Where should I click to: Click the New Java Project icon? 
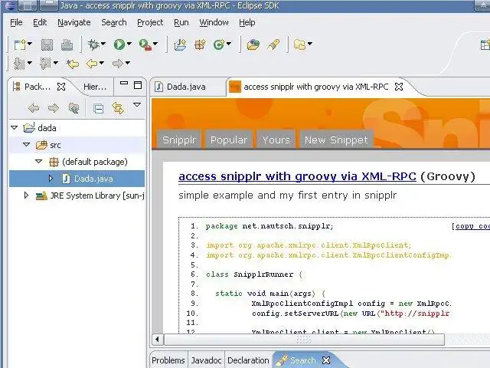click(x=181, y=44)
